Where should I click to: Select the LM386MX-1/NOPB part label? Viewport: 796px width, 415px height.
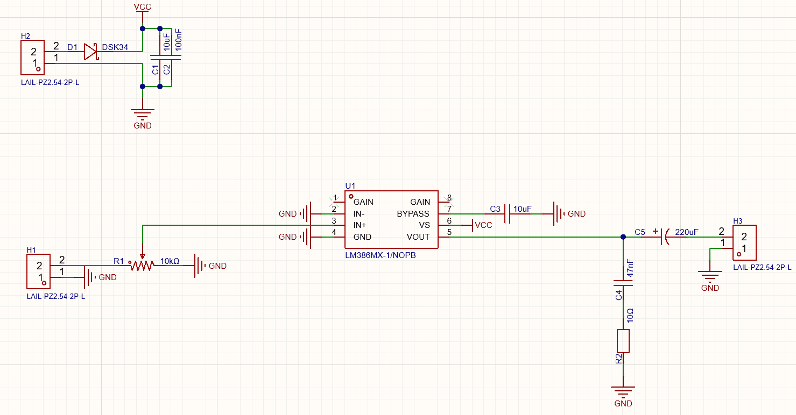coord(381,255)
